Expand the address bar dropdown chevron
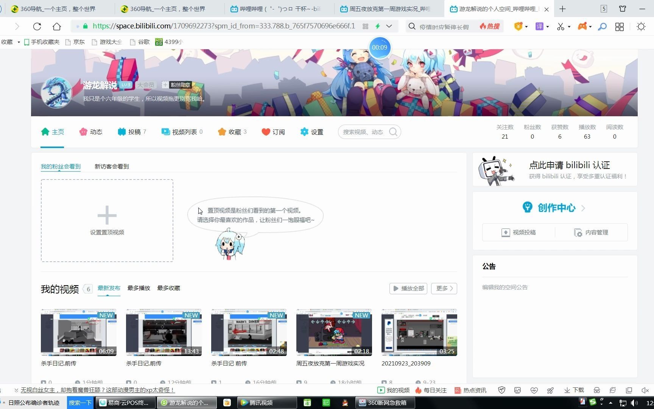The width and height of the screenshot is (654, 409). [x=389, y=26]
